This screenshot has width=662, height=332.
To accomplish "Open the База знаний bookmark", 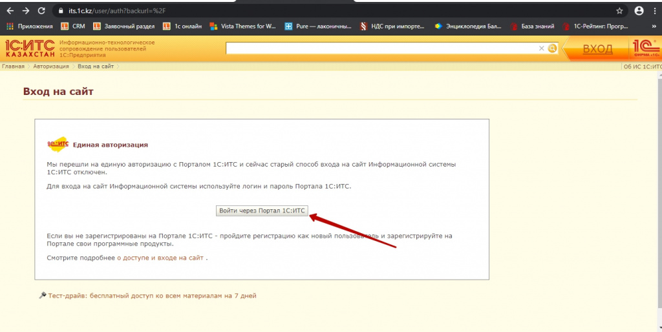I will click(533, 26).
